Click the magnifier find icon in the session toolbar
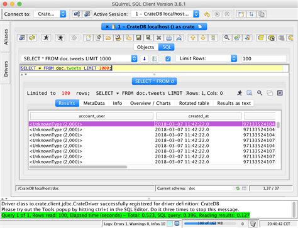Screen dimensions: 298x228 (x=227, y=38)
